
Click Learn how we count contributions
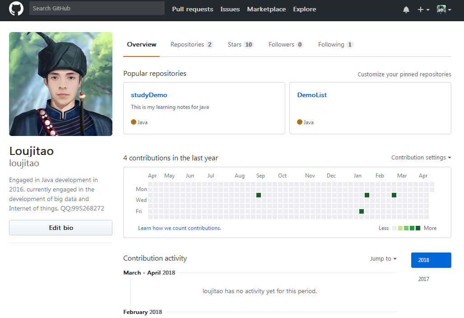click(x=180, y=228)
